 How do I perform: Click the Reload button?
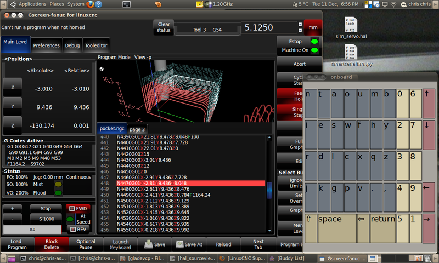[x=223, y=244]
